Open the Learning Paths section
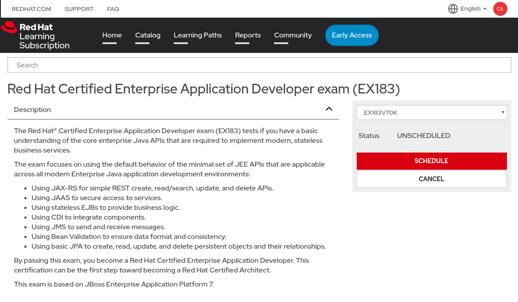This screenshot has width=518, height=302. point(198,35)
